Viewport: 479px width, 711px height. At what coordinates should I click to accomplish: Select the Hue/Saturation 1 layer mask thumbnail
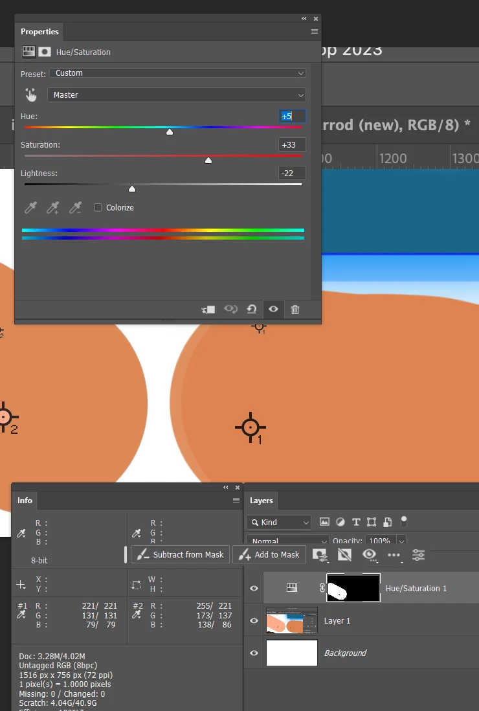coord(353,588)
